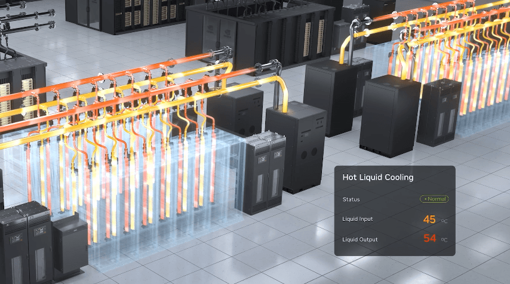Click the Liquid Output value 54
The height and width of the screenshot is (284, 510).
[x=429, y=238]
